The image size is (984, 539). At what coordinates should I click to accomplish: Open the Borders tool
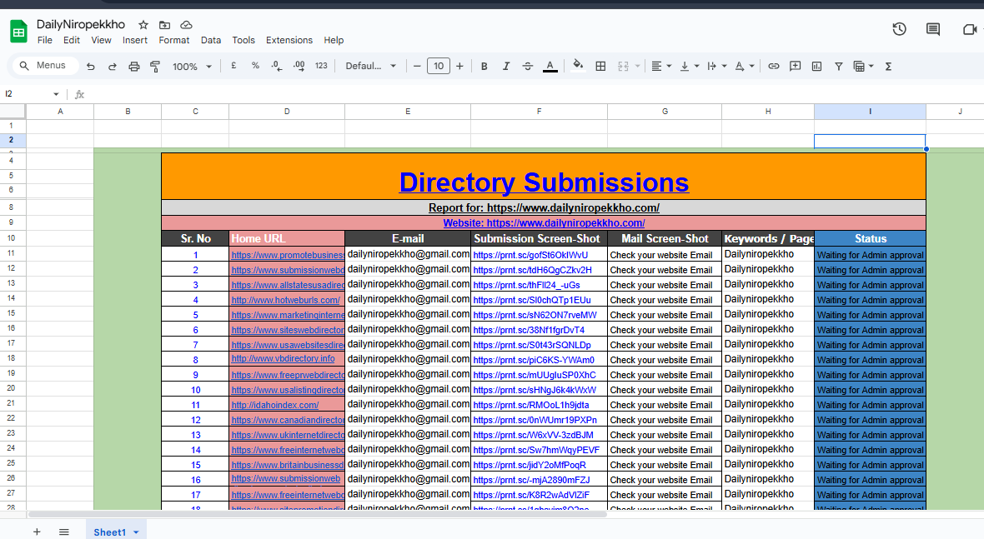click(600, 67)
